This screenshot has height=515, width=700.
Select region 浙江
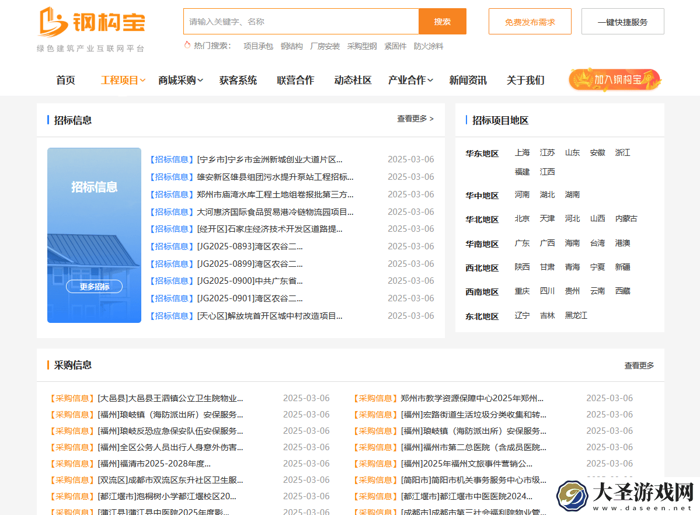[622, 153]
